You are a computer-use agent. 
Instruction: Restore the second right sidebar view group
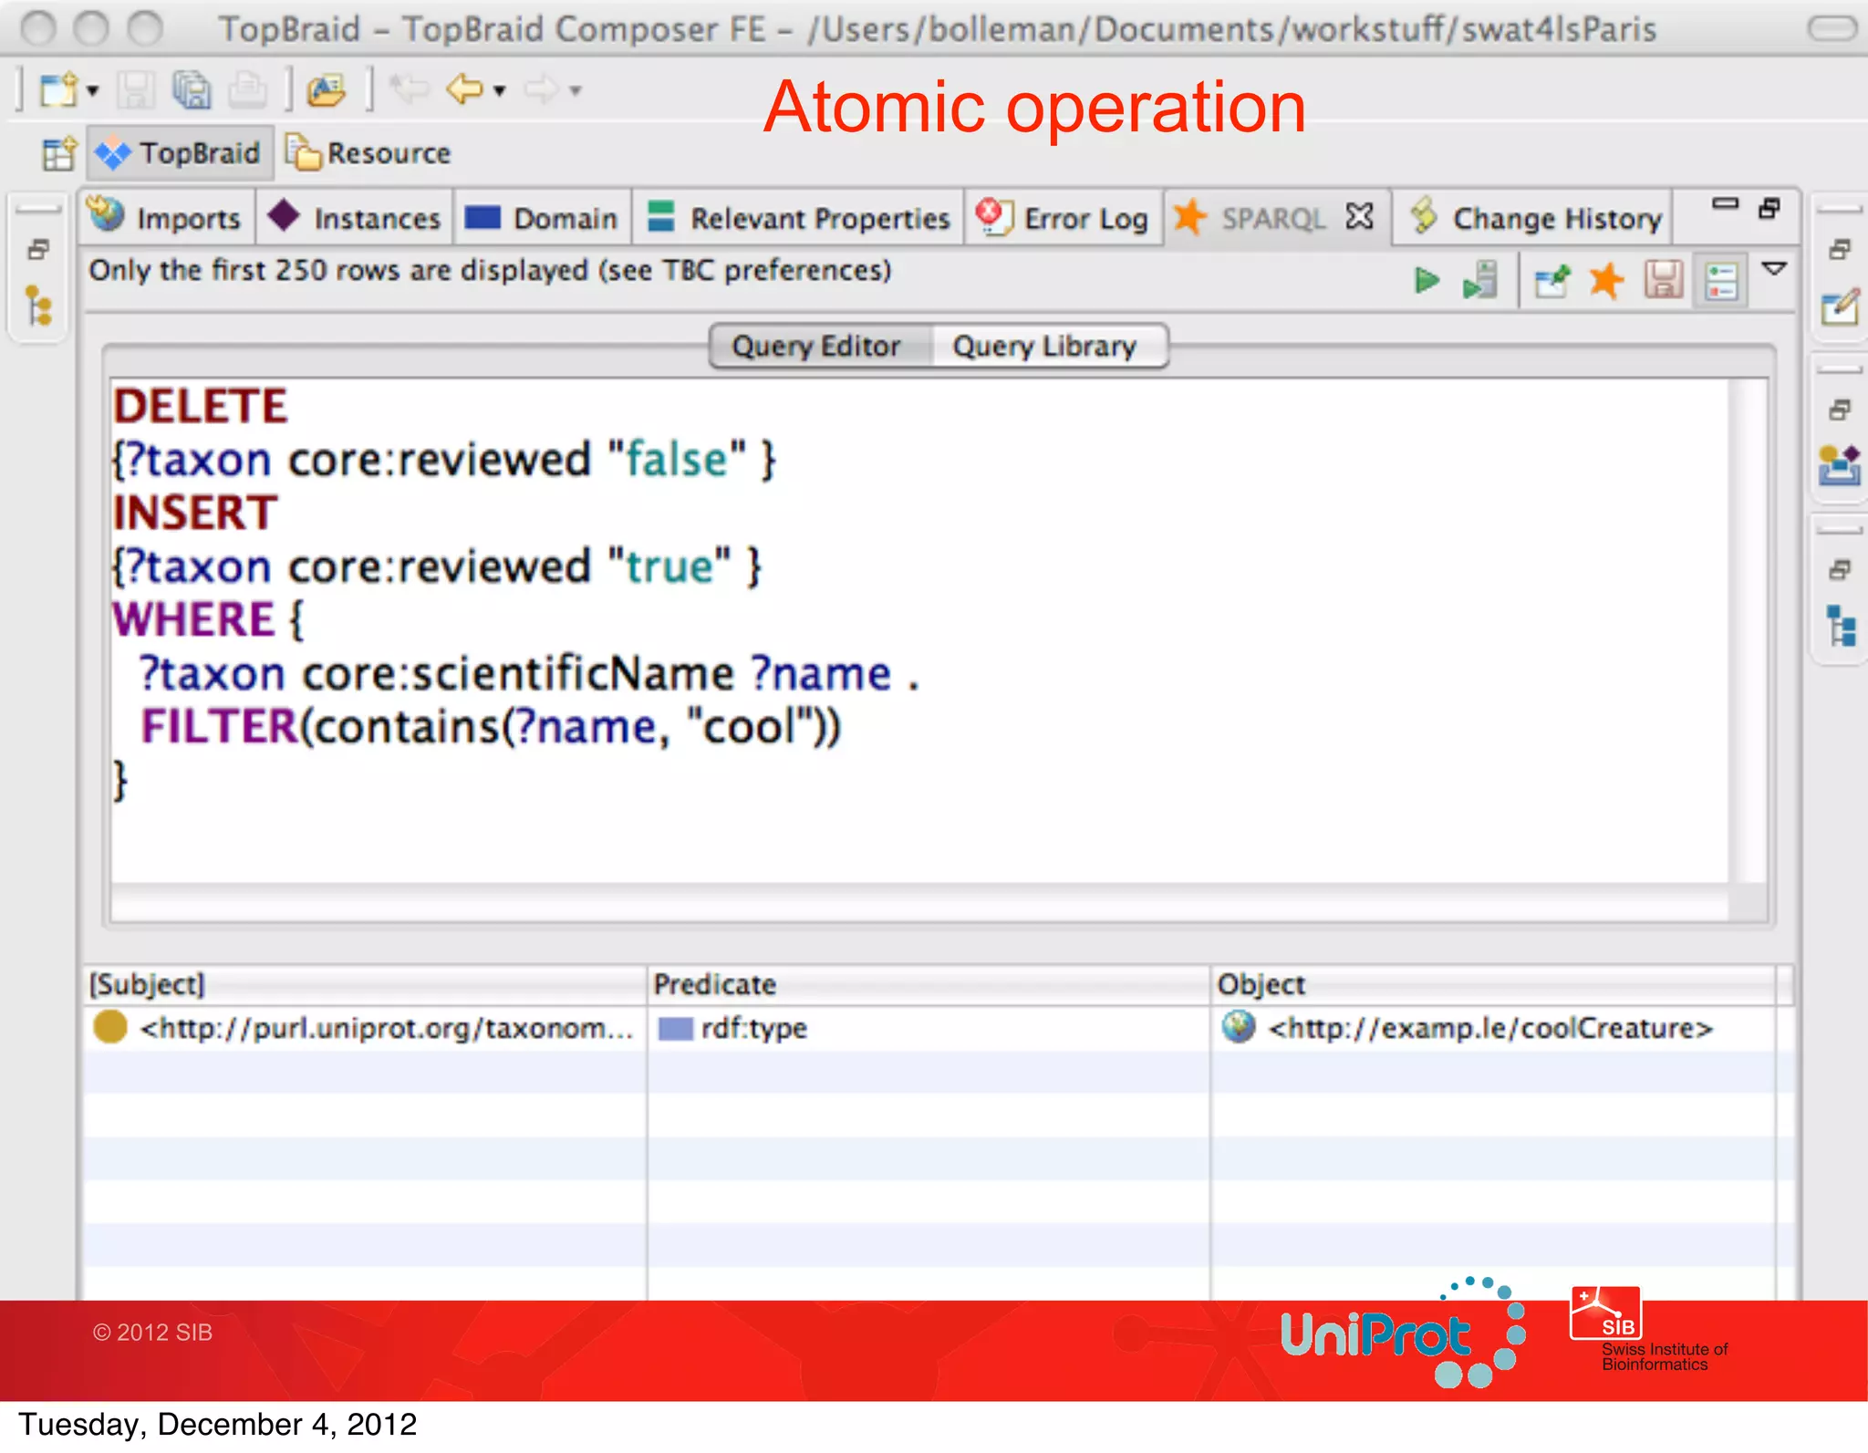click(x=1840, y=410)
